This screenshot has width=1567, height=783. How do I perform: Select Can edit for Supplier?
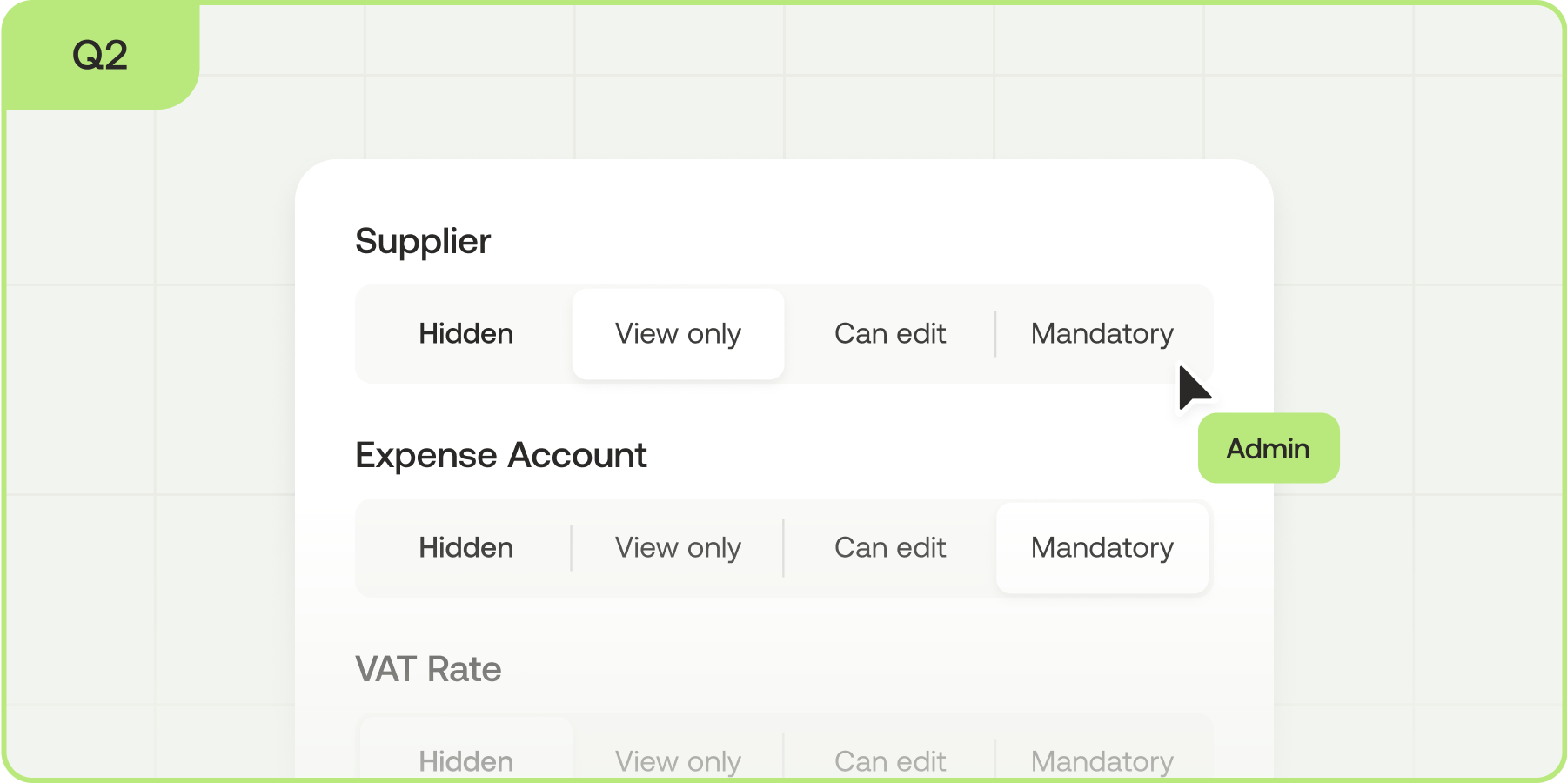pos(890,333)
